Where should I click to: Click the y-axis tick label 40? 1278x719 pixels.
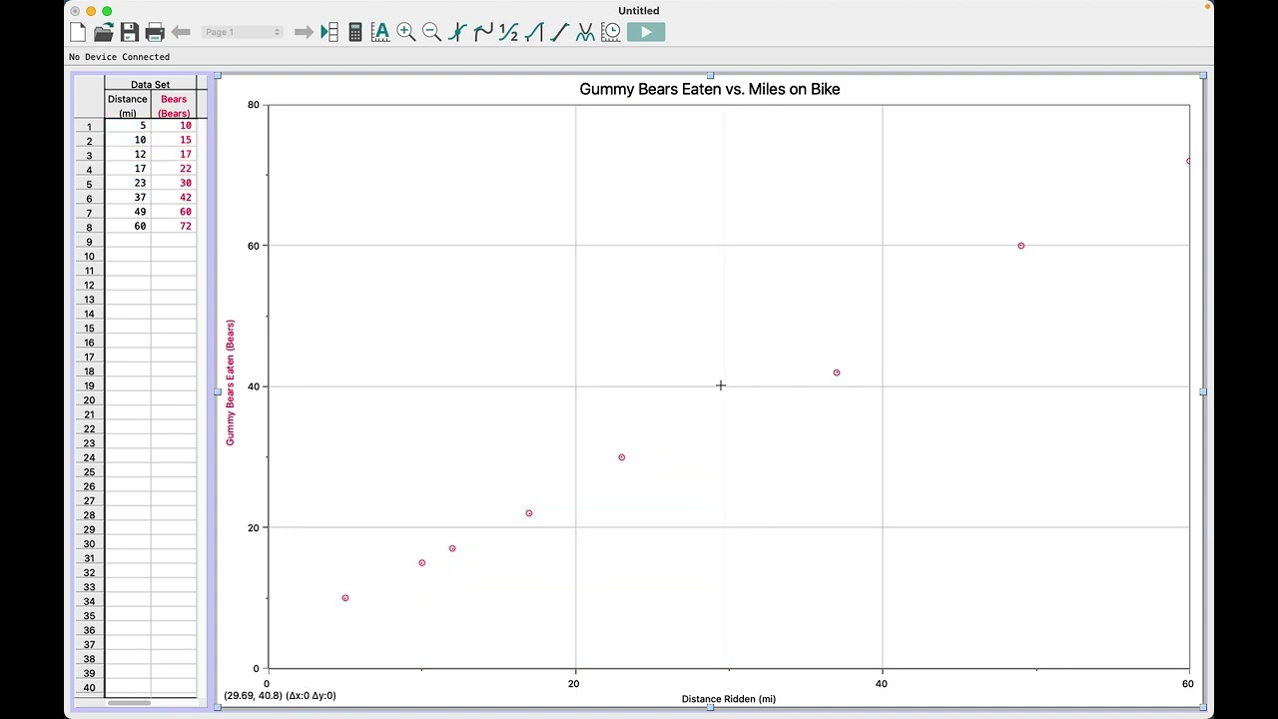254,386
